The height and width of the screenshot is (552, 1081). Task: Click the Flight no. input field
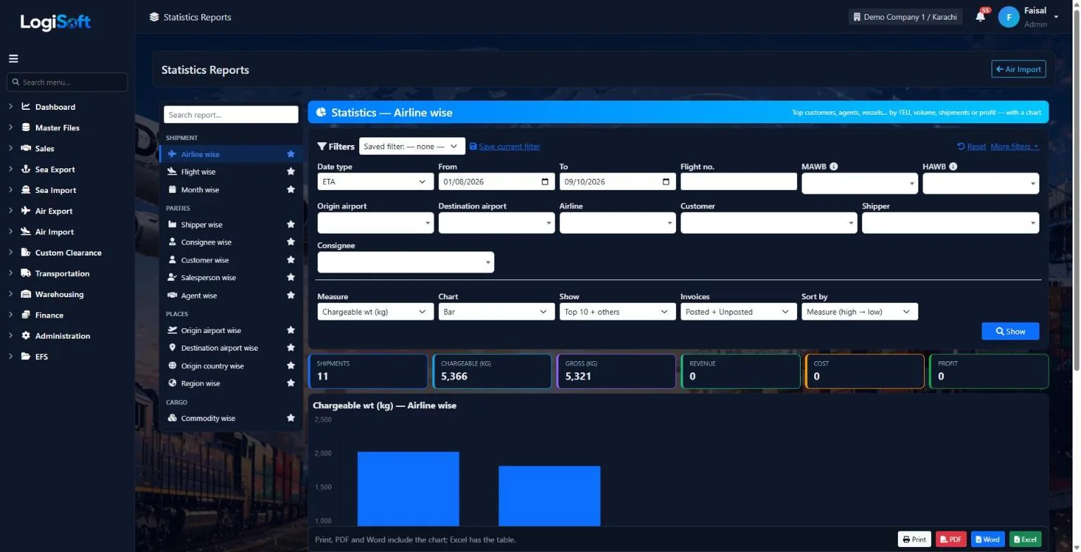[739, 182]
